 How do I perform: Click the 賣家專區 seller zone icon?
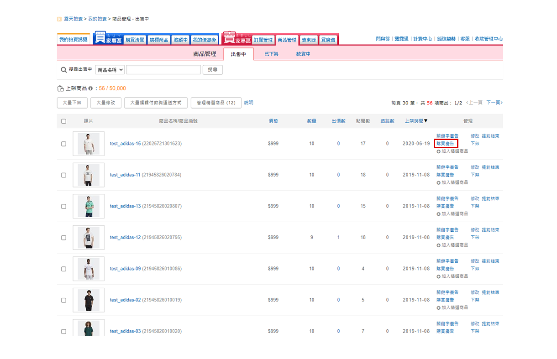(236, 39)
